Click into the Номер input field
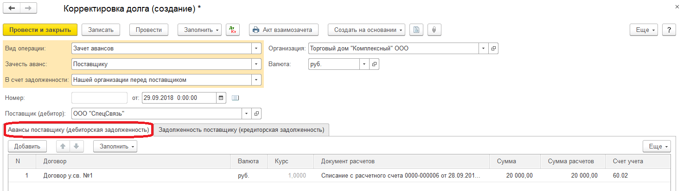683x191 pixels. [x=99, y=98]
